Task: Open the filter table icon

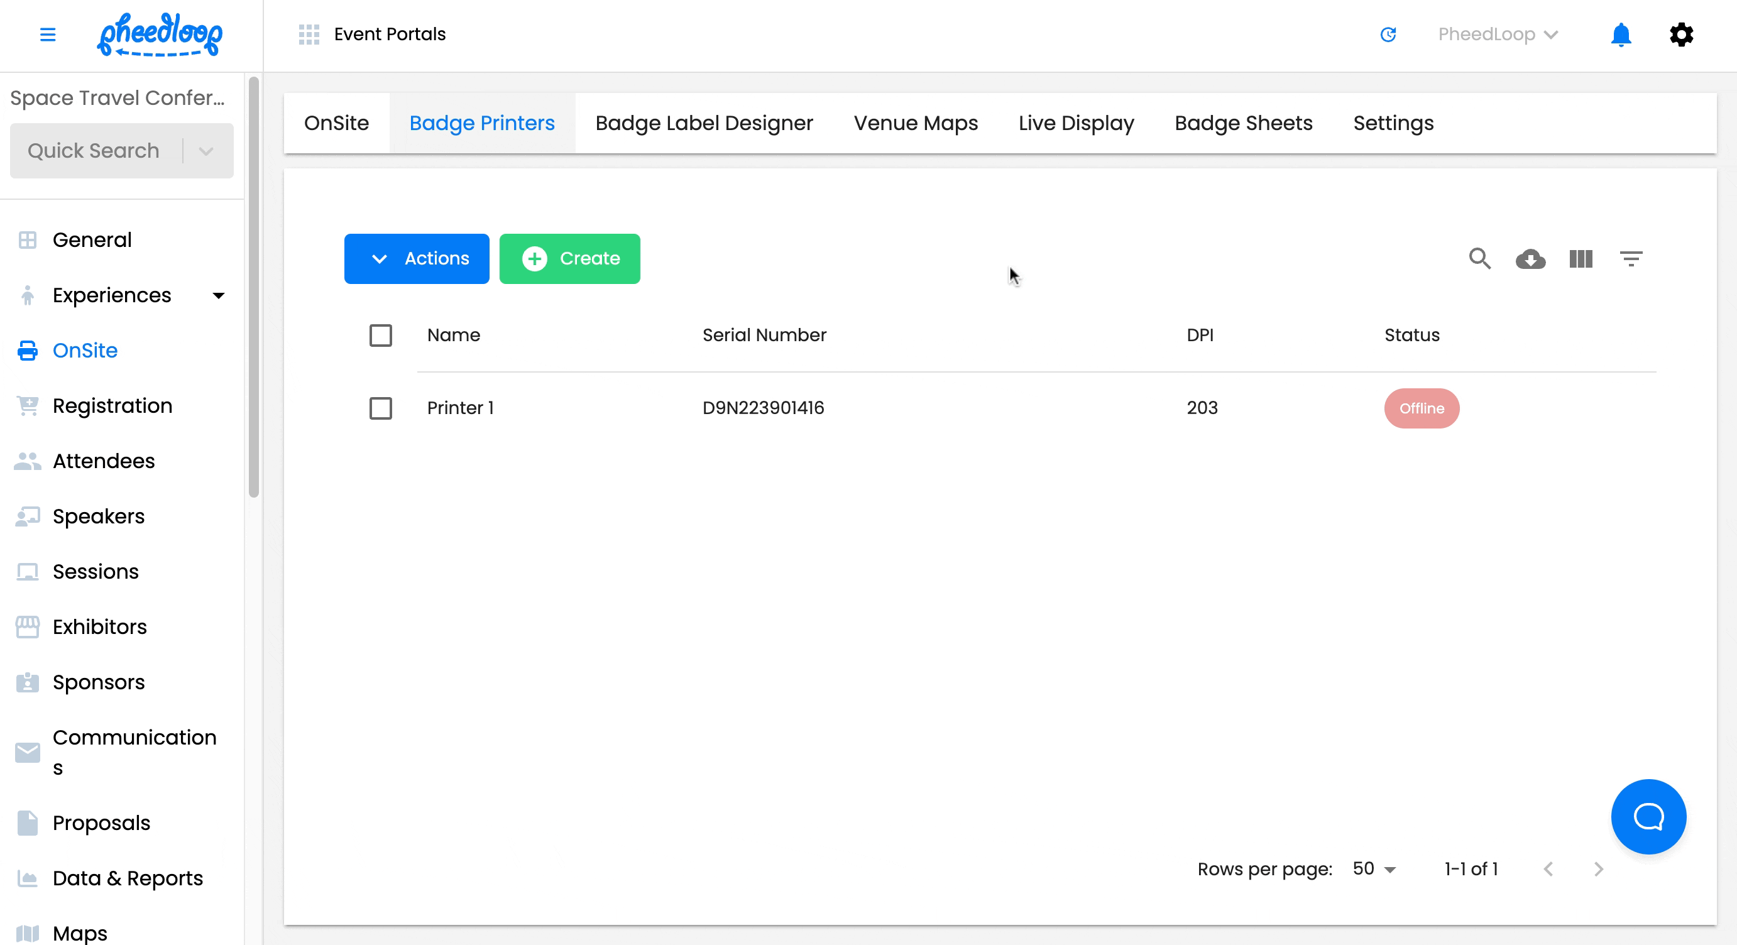Action: (1630, 259)
